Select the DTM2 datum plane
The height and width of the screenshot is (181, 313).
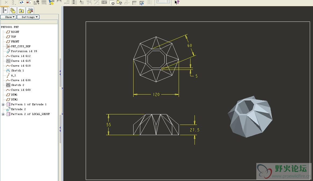tap(14, 100)
